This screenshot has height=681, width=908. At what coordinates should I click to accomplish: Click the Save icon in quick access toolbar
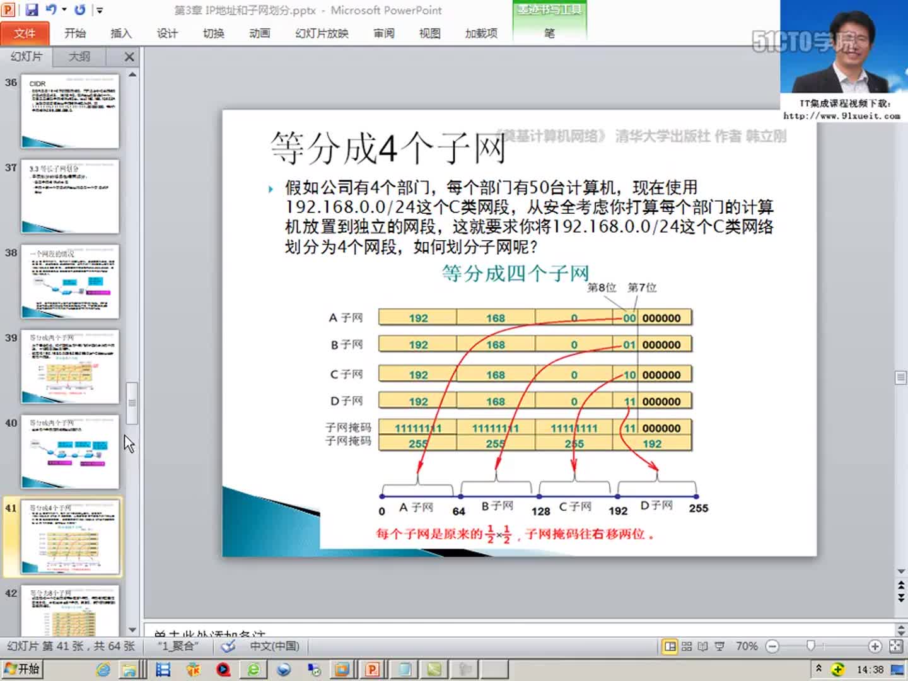[x=31, y=10]
